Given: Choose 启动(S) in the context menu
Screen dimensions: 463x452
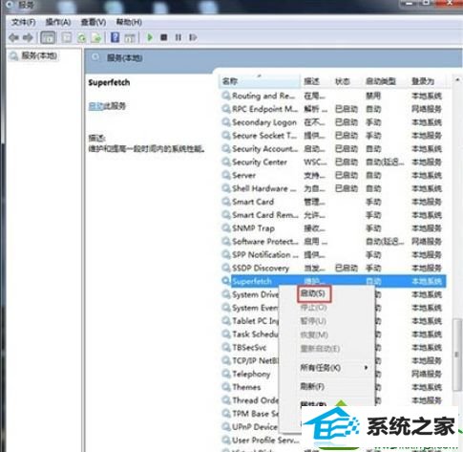Looking at the screenshot, I should [x=313, y=293].
